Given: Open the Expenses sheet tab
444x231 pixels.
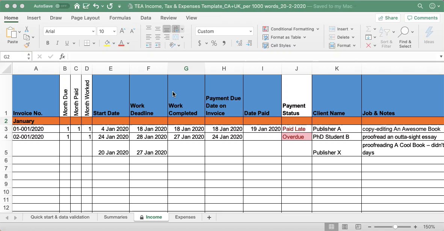Looking at the screenshot, I should point(185,217).
